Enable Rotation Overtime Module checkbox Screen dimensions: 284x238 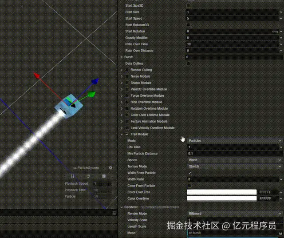click(x=127, y=109)
